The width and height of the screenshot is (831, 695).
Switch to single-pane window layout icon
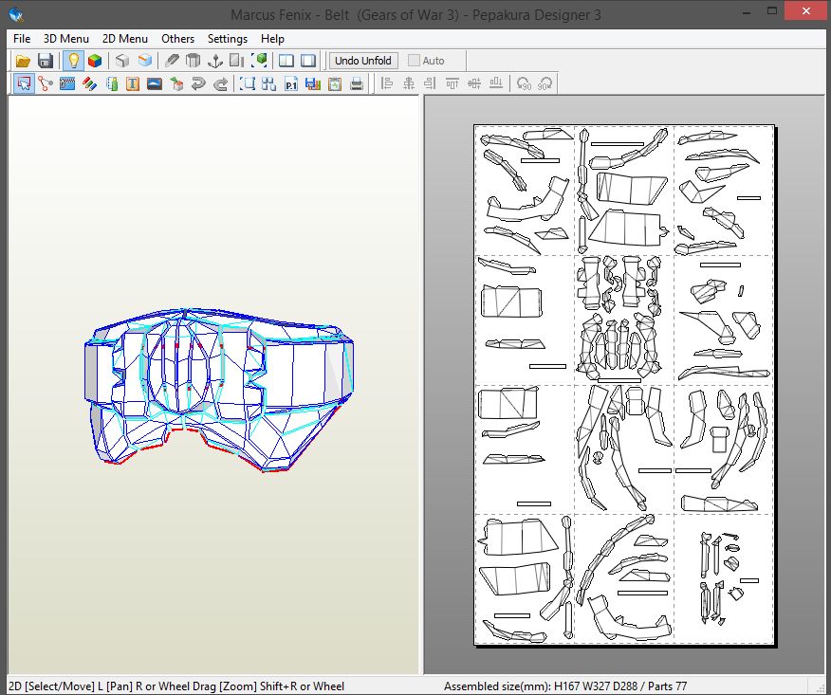click(x=308, y=61)
